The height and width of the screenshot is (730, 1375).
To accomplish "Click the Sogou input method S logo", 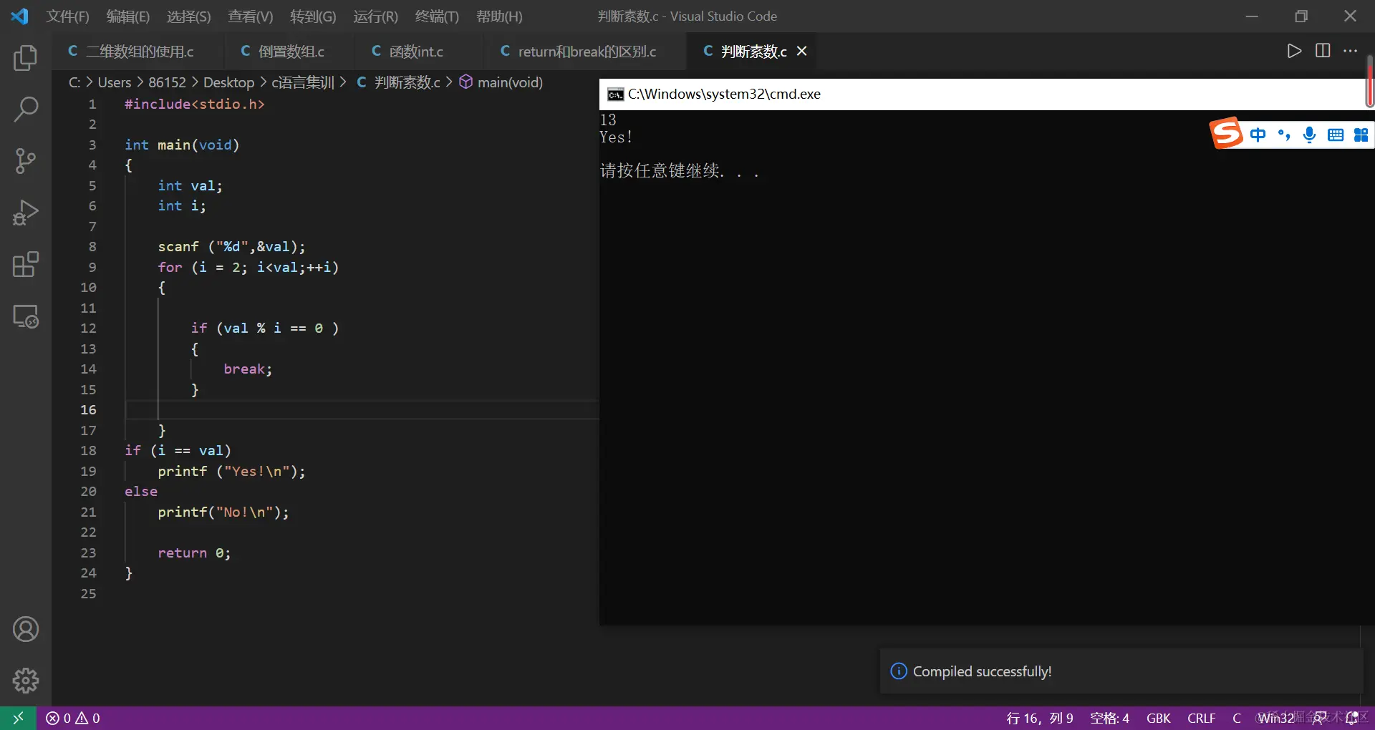I will pyautogui.click(x=1226, y=133).
